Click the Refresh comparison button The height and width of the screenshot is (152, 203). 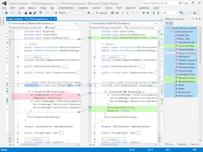tap(101, 13)
